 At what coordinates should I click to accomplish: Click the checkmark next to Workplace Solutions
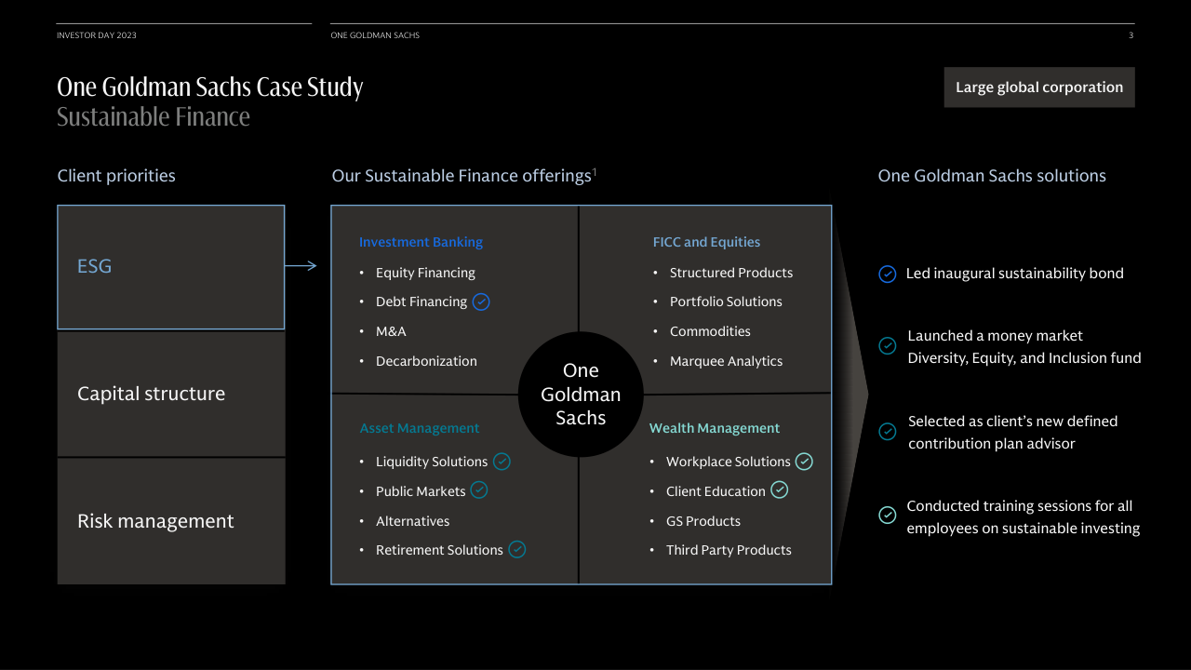[804, 462]
